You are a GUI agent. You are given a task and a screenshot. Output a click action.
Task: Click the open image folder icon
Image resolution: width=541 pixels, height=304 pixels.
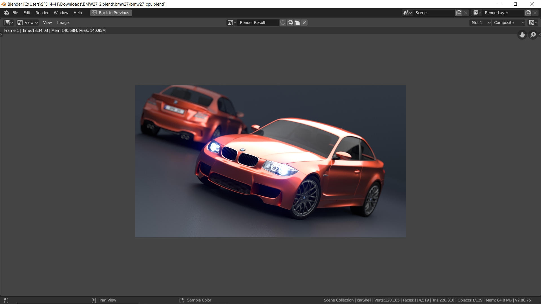pos(297,23)
